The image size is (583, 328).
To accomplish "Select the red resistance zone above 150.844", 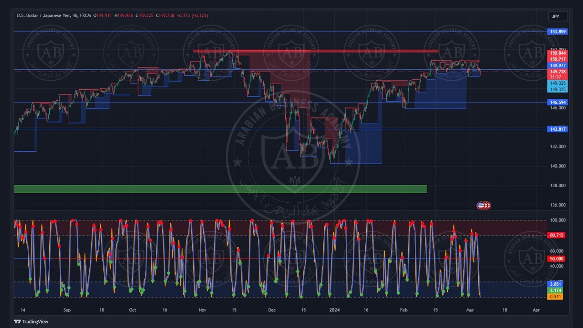I will 316,51.
